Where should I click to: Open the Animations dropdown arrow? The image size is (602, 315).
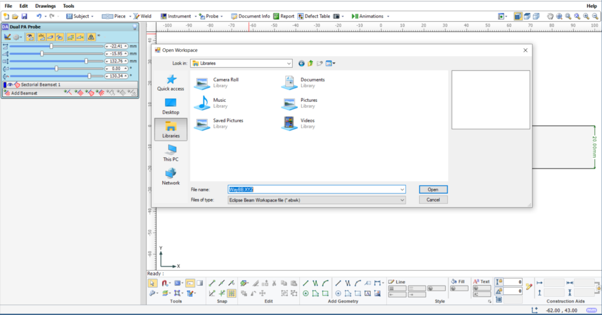388,16
